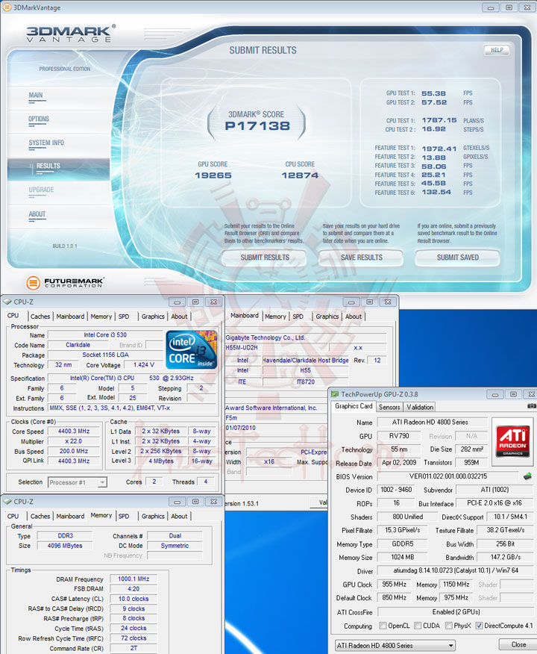This screenshot has width=537, height=654.
Task: Click the top CPU-Z window title icon
Action: click(7, 302)
